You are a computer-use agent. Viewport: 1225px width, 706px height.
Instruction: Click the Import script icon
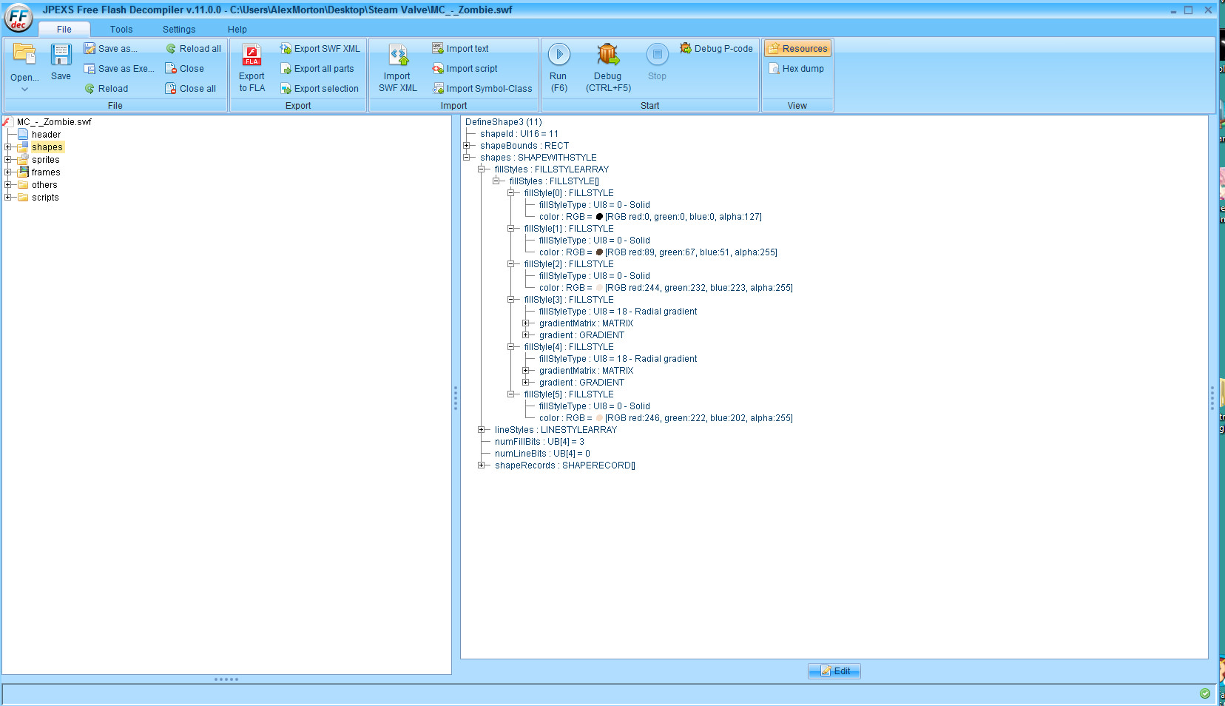438,69
